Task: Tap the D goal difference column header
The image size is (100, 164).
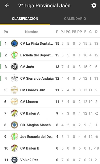Action: 96,32
